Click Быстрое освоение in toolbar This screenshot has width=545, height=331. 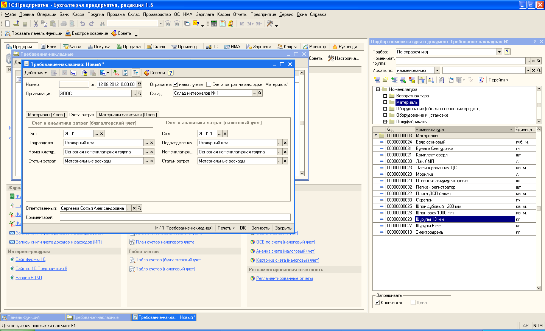tap(87, 33)
